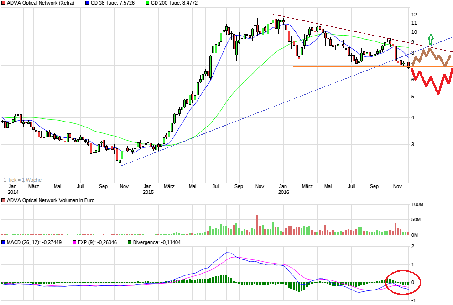
Task: Click the 'Jan. 2014' time axis label
Action: point(13,189)
